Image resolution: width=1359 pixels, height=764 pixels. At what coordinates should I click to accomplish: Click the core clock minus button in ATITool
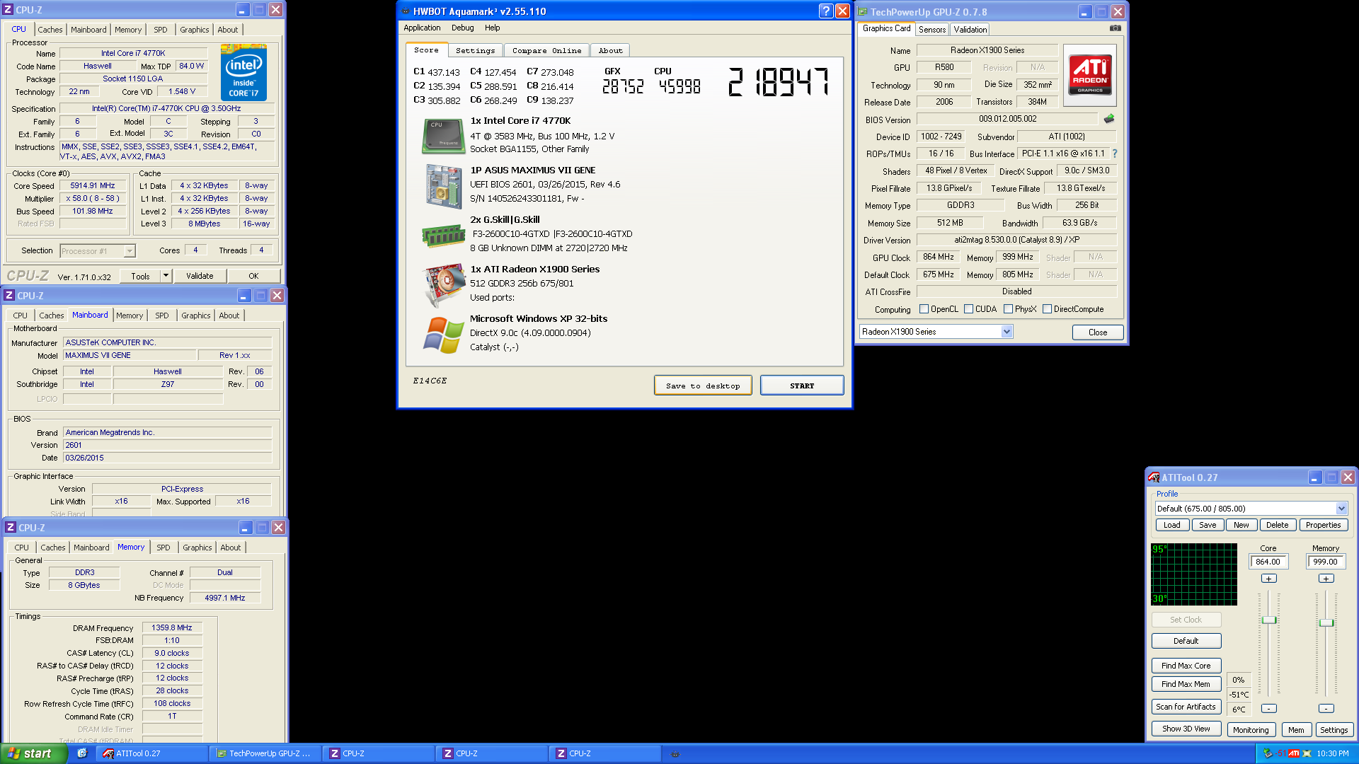tap(1269, 708)
